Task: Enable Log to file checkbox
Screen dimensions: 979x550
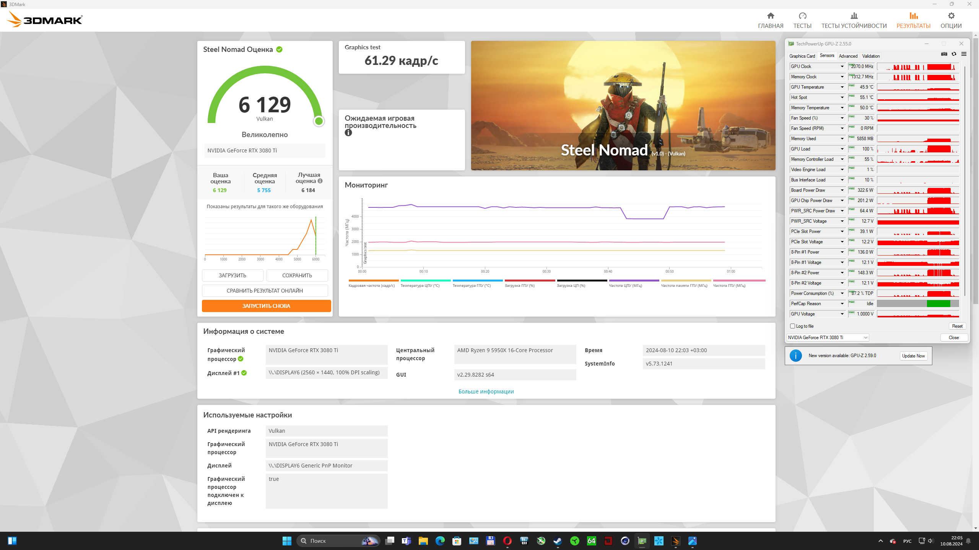Action: pos(792,326)
